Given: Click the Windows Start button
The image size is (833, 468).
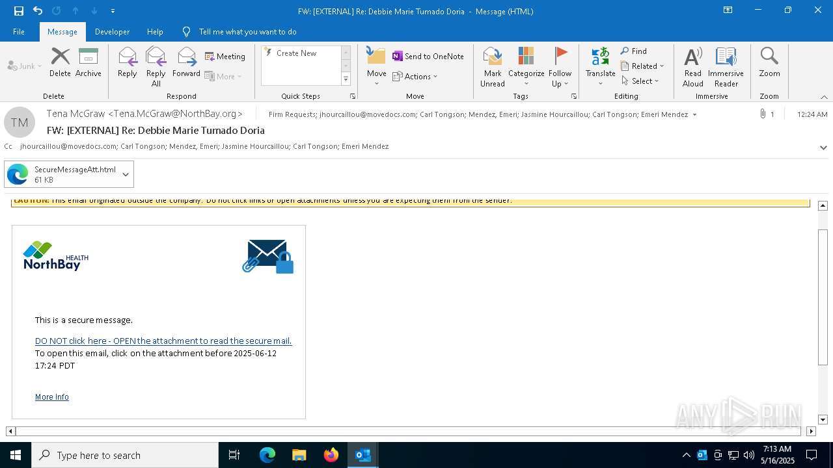Looking at the screenshot, I should point(16,455).
